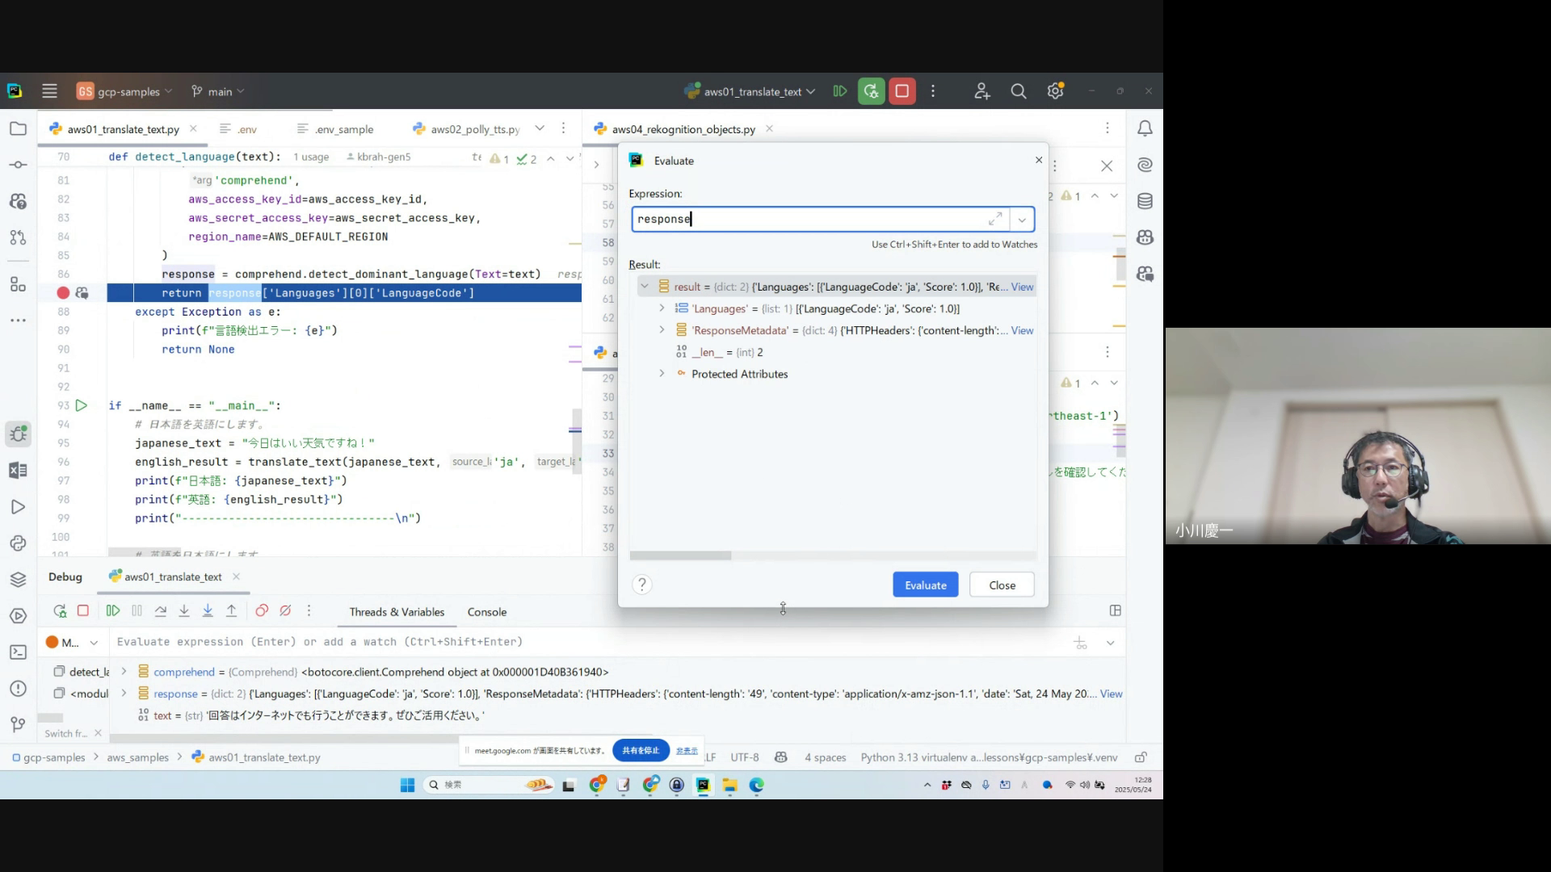Open the expression history dropdown arrow
The image size is (1551, 872).
1022,220
